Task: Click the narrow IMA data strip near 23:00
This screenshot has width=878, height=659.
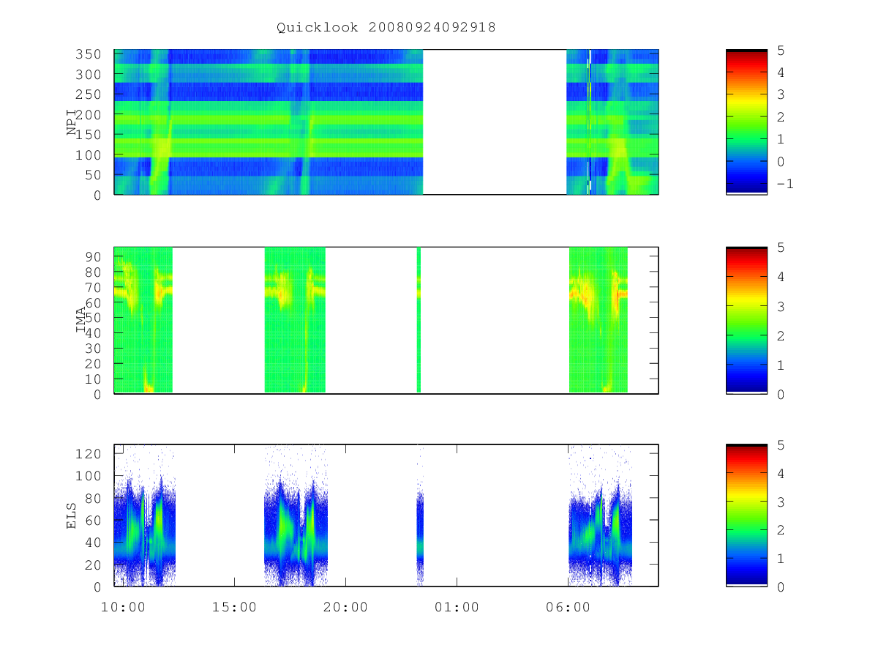Action: [419, 320]
